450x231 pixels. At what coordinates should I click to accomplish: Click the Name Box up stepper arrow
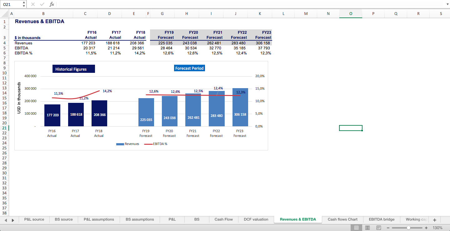coord(24,3)
